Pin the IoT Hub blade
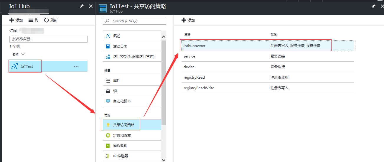This screenshot has height=162, width=384. 82,6
